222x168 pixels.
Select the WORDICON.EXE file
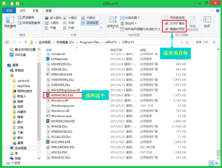pos(63,121)
